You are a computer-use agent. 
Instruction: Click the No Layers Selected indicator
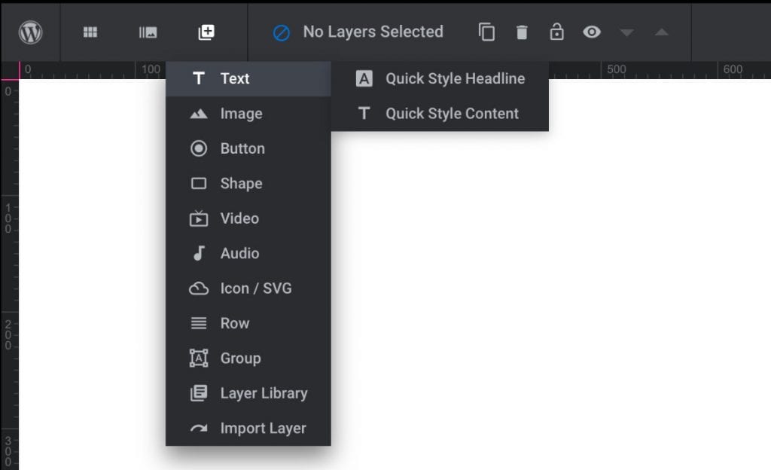point(358,32)
